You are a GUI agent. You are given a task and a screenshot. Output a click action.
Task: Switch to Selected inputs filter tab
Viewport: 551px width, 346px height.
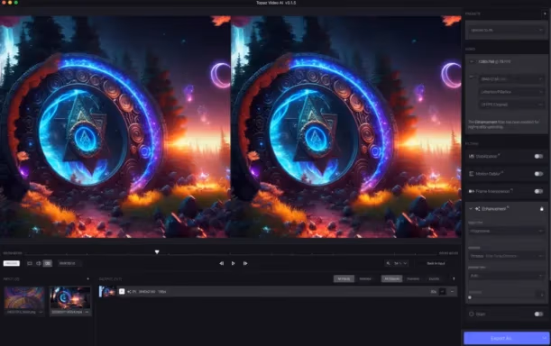point(365,279)
